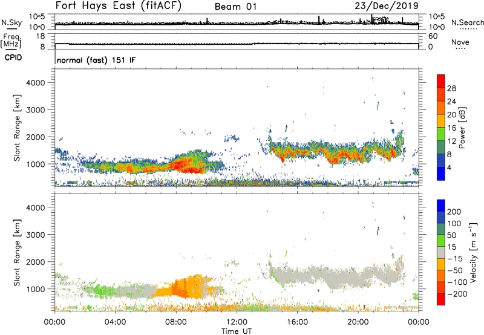The image size is (484, 335).
Task: Click the '12:00' time tick label
Action: point(237,322)
